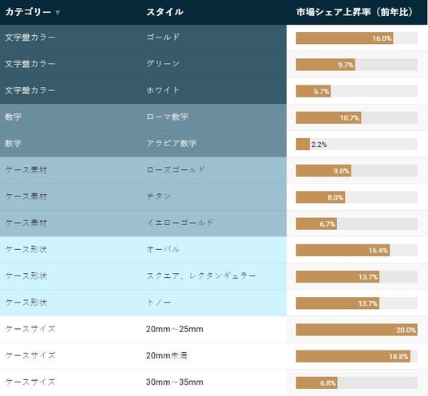Click the 30mm～35mm 6.8% bar
This screenshot has height=396, width=428.
point(356,382)
